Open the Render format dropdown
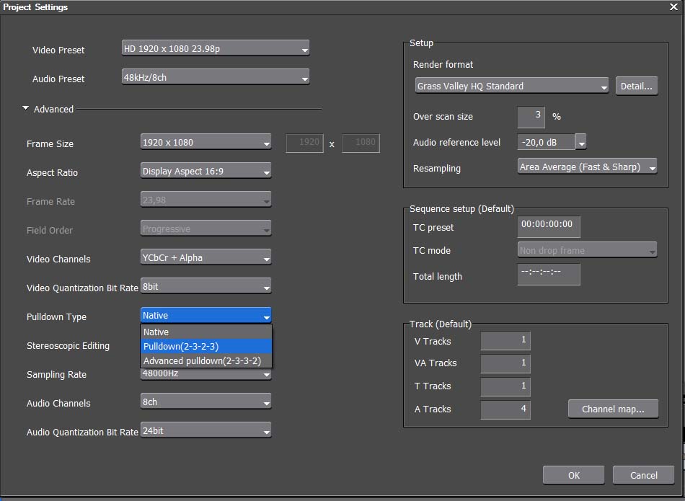The width and height of the screenshot is (685, 501). click(512, 87)
